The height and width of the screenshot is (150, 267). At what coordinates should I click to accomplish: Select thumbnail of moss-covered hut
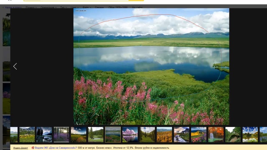pyautogui.click(x=233, y=135)
